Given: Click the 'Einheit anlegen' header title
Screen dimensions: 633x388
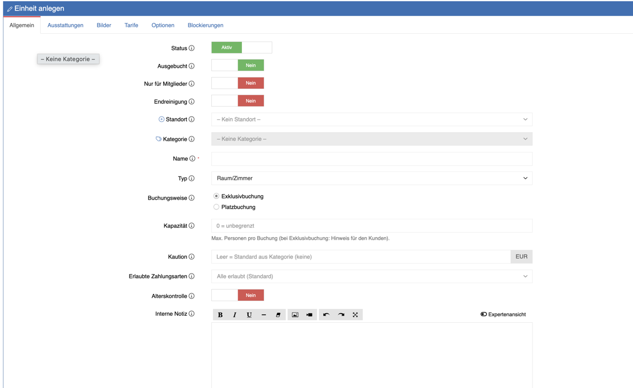Looking at the screenshot, I should (39, 9).
